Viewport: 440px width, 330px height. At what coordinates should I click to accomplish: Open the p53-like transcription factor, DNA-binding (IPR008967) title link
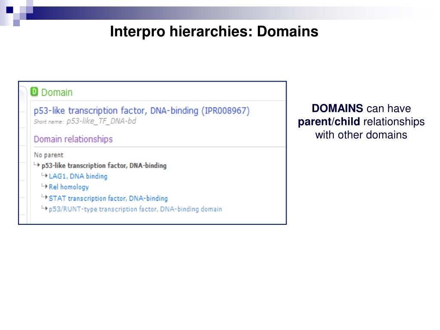point(141,110)
